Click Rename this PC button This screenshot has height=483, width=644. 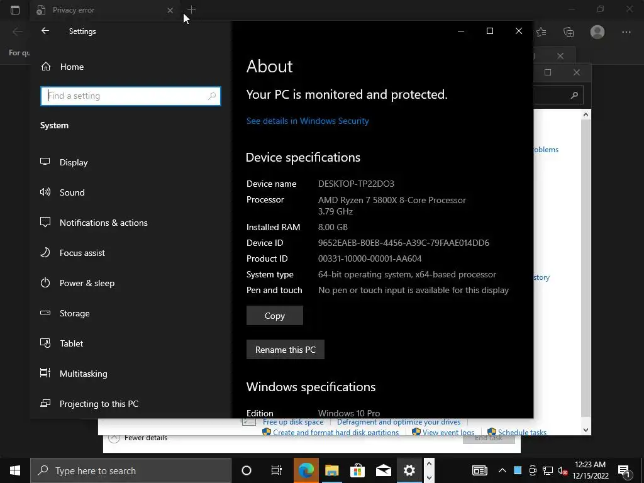(286, 350)
